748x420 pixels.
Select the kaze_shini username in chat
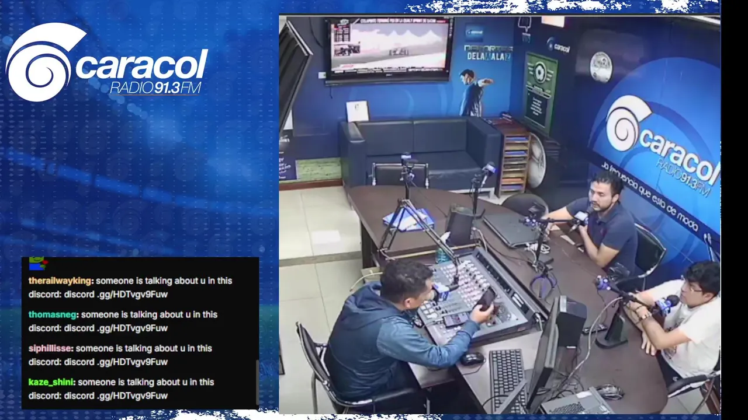pyautogui.click(x=51, y=382)
